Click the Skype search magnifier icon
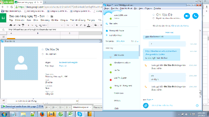 click(x=107, y=24)
